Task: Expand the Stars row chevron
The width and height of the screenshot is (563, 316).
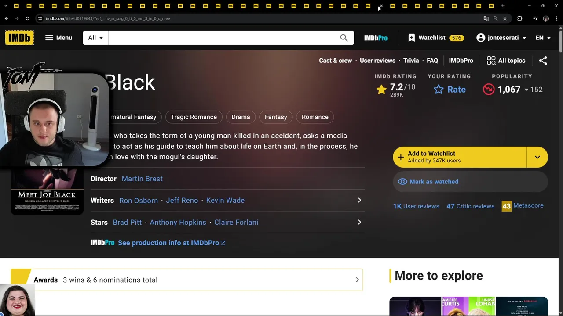Action: [x=359, y=223]
